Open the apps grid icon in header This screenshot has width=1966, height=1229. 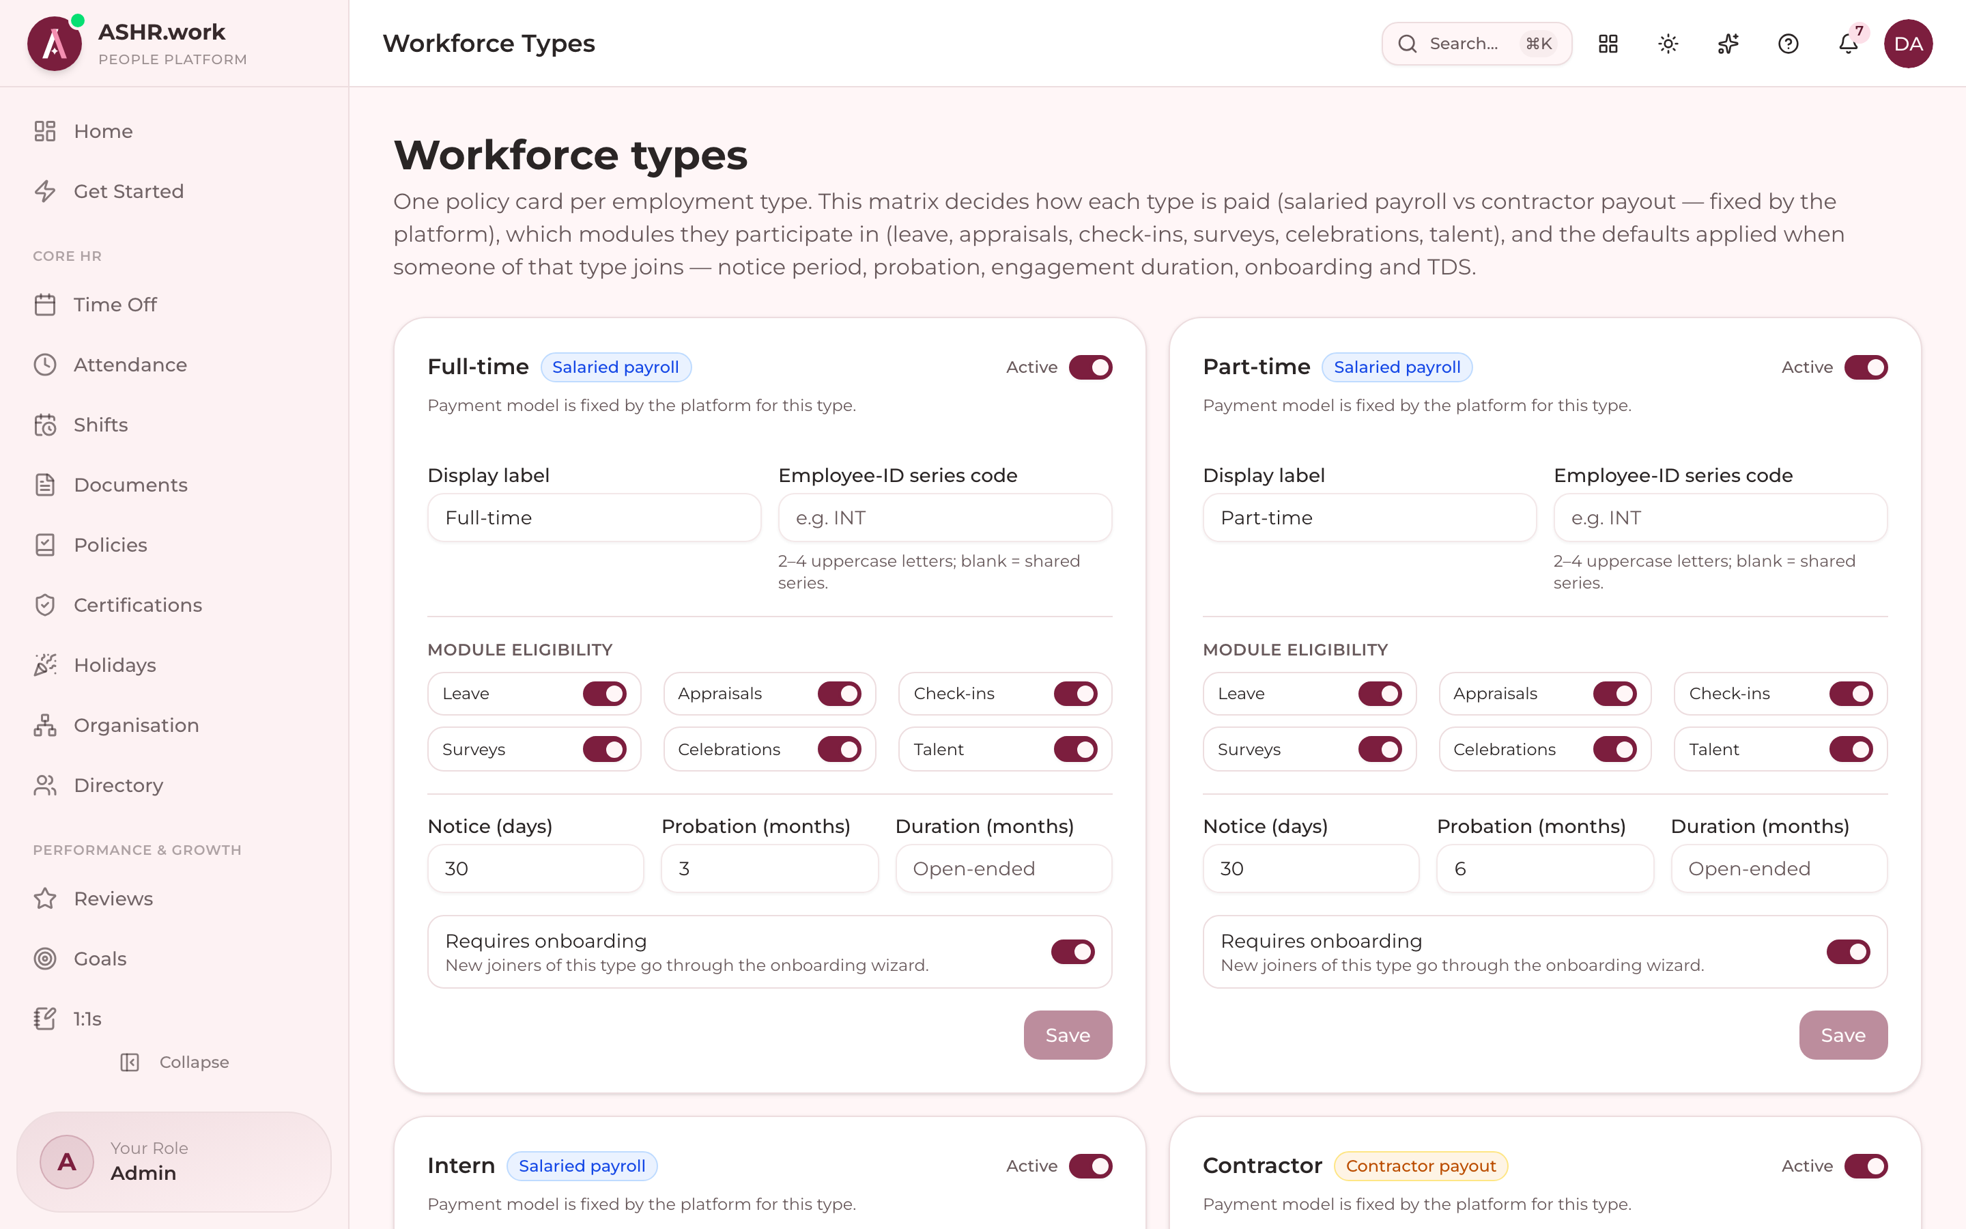pos(1608,44)
